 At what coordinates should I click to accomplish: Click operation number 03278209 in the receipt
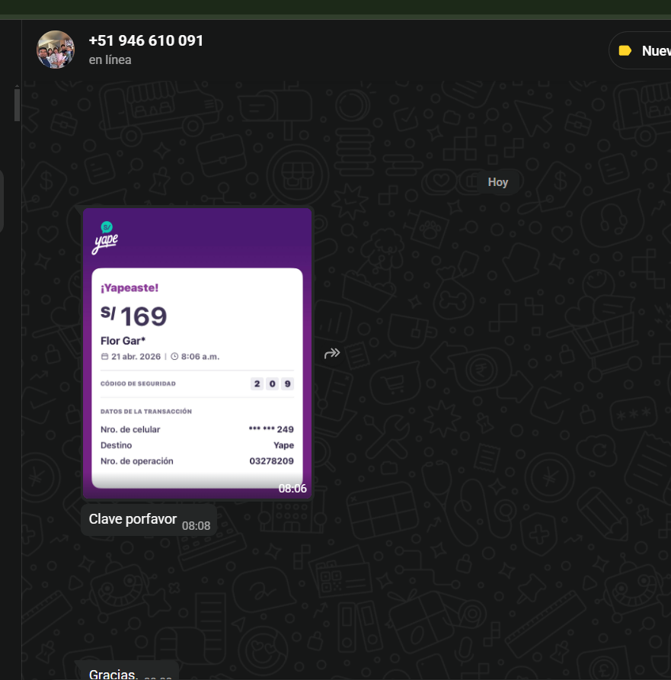(x=272, y=461)
